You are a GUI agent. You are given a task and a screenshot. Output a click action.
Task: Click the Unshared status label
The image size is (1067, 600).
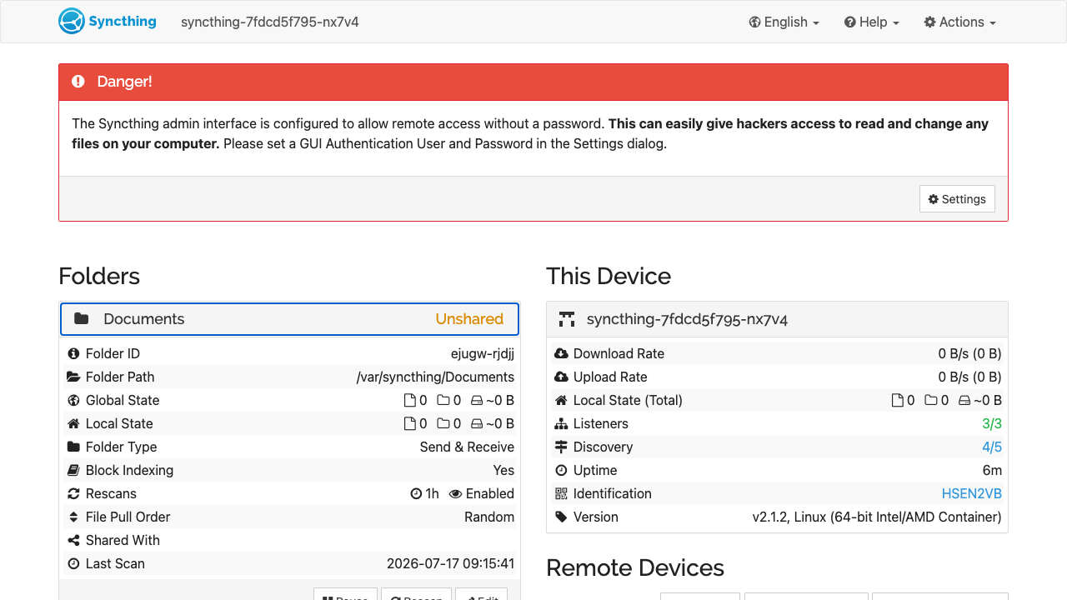pos(469,319)
